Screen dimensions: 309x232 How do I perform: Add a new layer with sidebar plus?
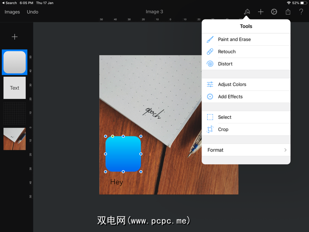click(x=15, y=37)
